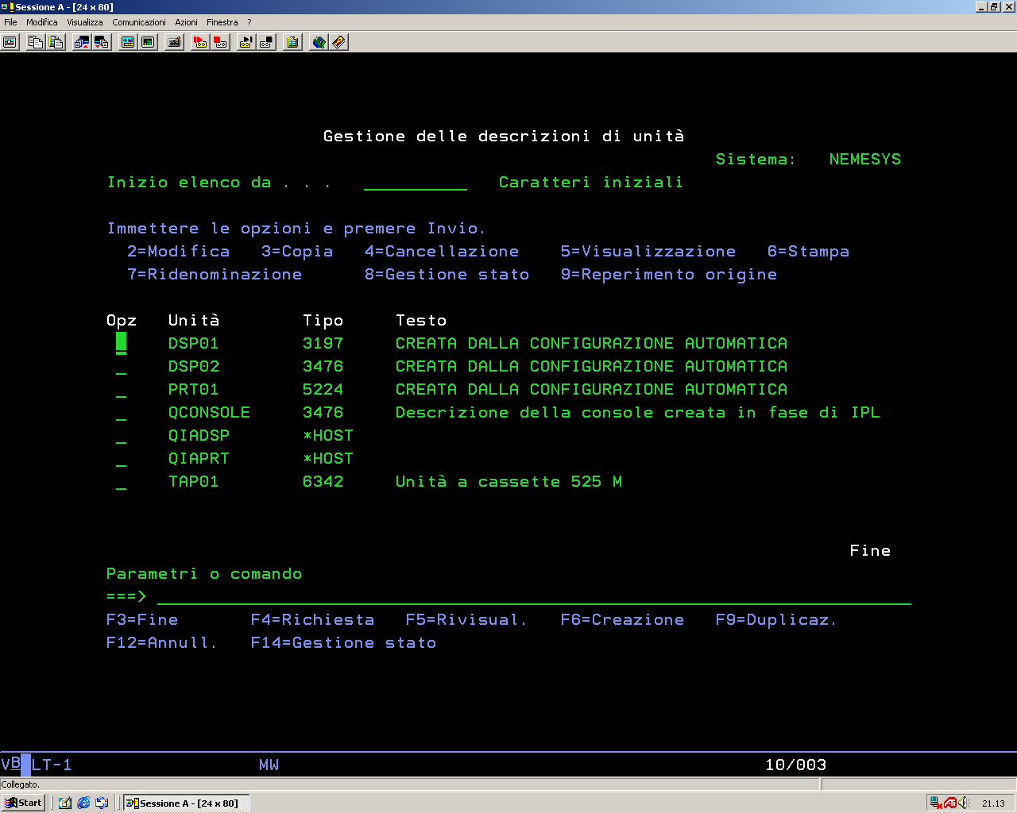Screen dimensions: 1017x813
Task: Start macro recording with the red play icon
Action: (x=200, y=42)
